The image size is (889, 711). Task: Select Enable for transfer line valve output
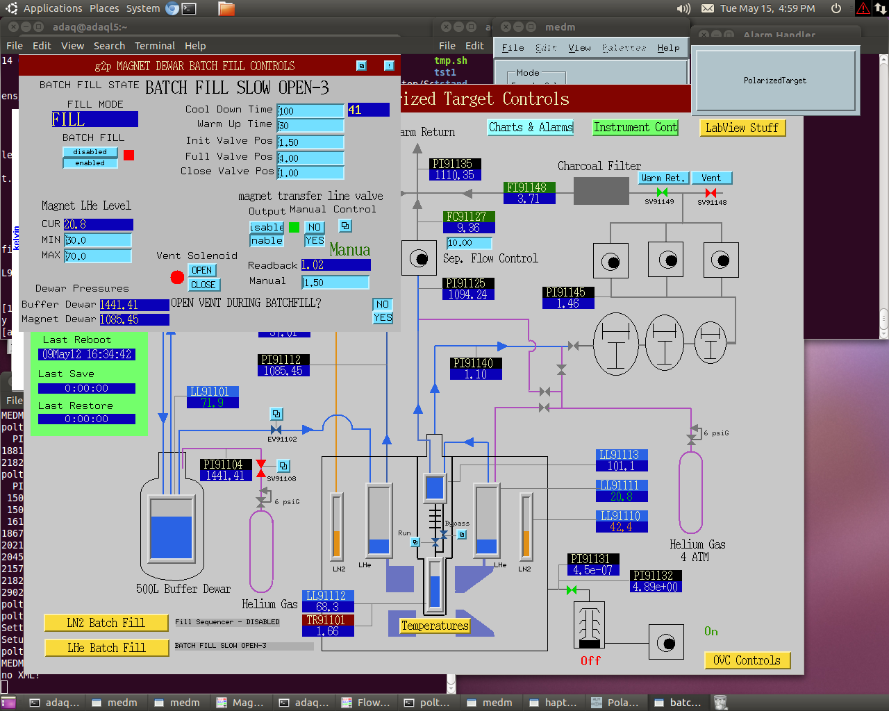pyautogui.click(x=267, y=240)
